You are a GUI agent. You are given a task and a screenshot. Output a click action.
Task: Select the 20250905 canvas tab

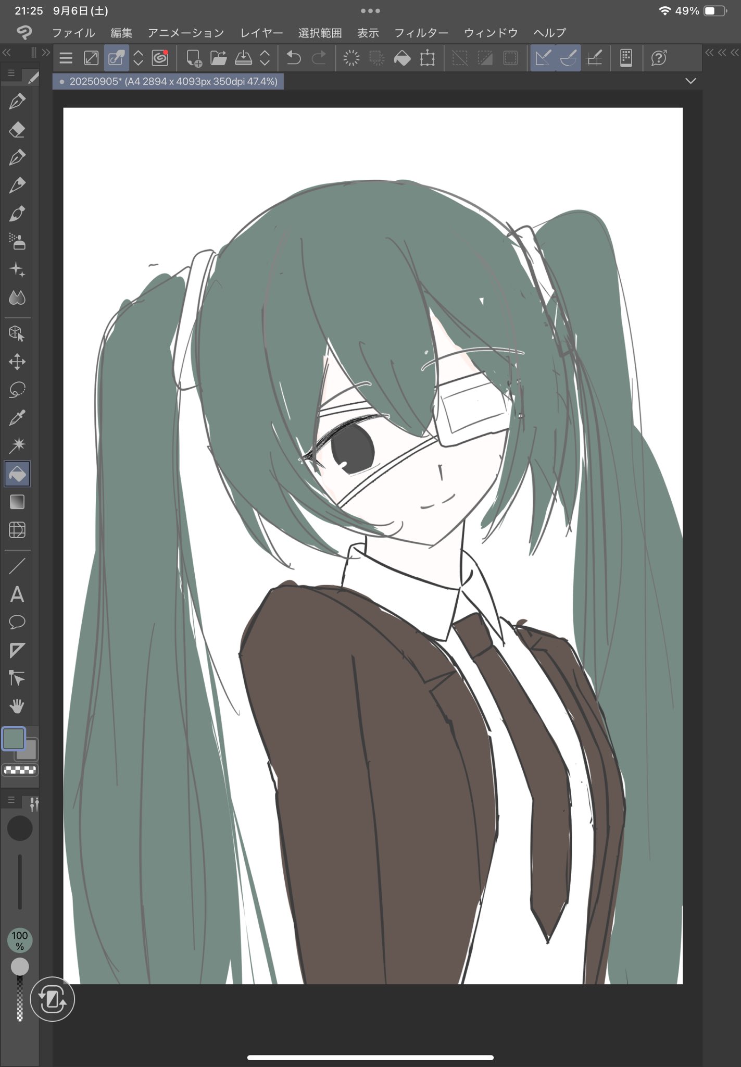pyautogui.click(x=168, y=81)
